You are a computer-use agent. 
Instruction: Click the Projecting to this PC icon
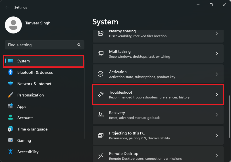(101, 135)
